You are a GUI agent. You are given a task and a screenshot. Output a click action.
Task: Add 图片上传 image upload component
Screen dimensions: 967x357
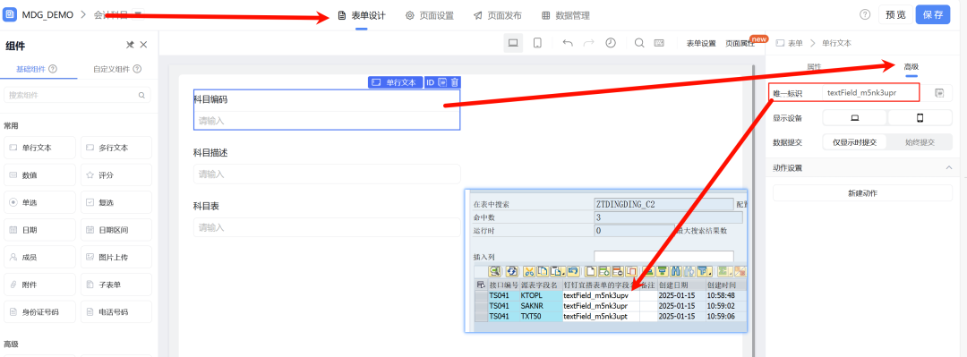[x=116, y=257]
